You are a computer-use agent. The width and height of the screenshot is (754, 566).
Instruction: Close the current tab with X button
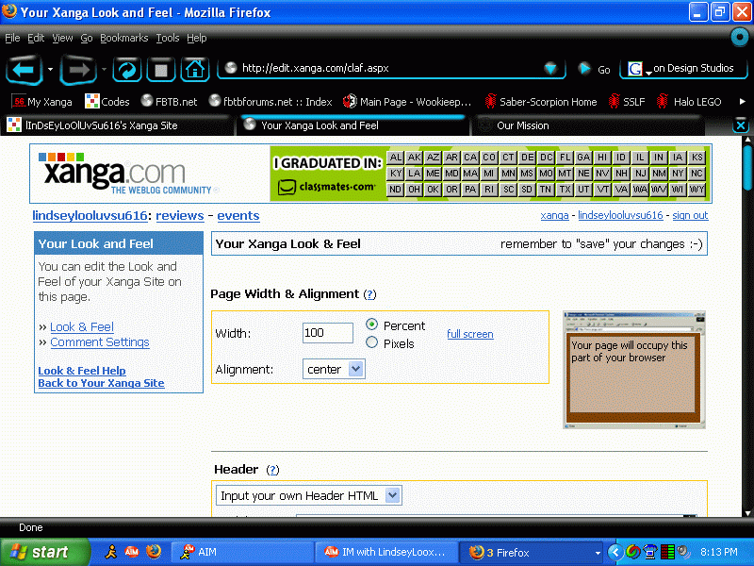741,125
